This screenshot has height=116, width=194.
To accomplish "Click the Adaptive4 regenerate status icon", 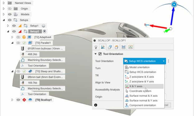I will pyautogui.click(x=24, y=37).
